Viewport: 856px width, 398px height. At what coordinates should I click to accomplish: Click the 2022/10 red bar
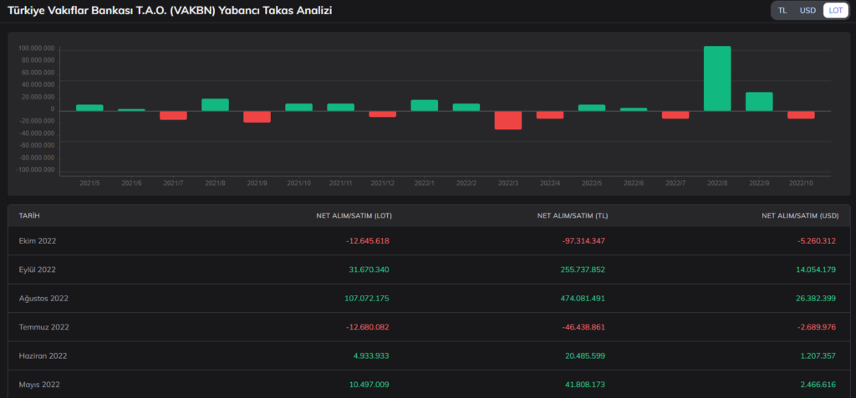click(x=801, y=115)
